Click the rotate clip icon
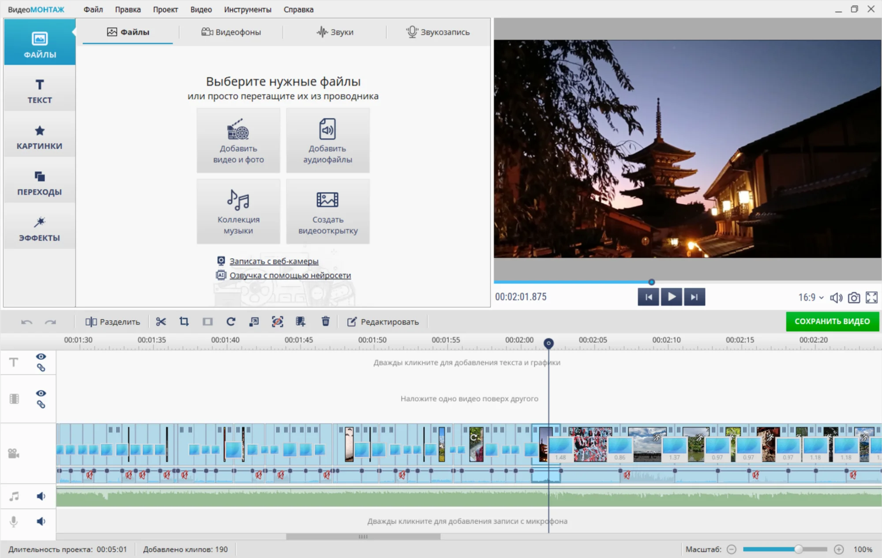882x558 pixels. tap(231, 322)
